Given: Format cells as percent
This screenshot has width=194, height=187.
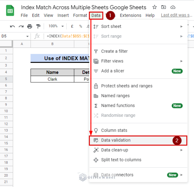Looking at the screenshot, I should (x=80, y=26).
